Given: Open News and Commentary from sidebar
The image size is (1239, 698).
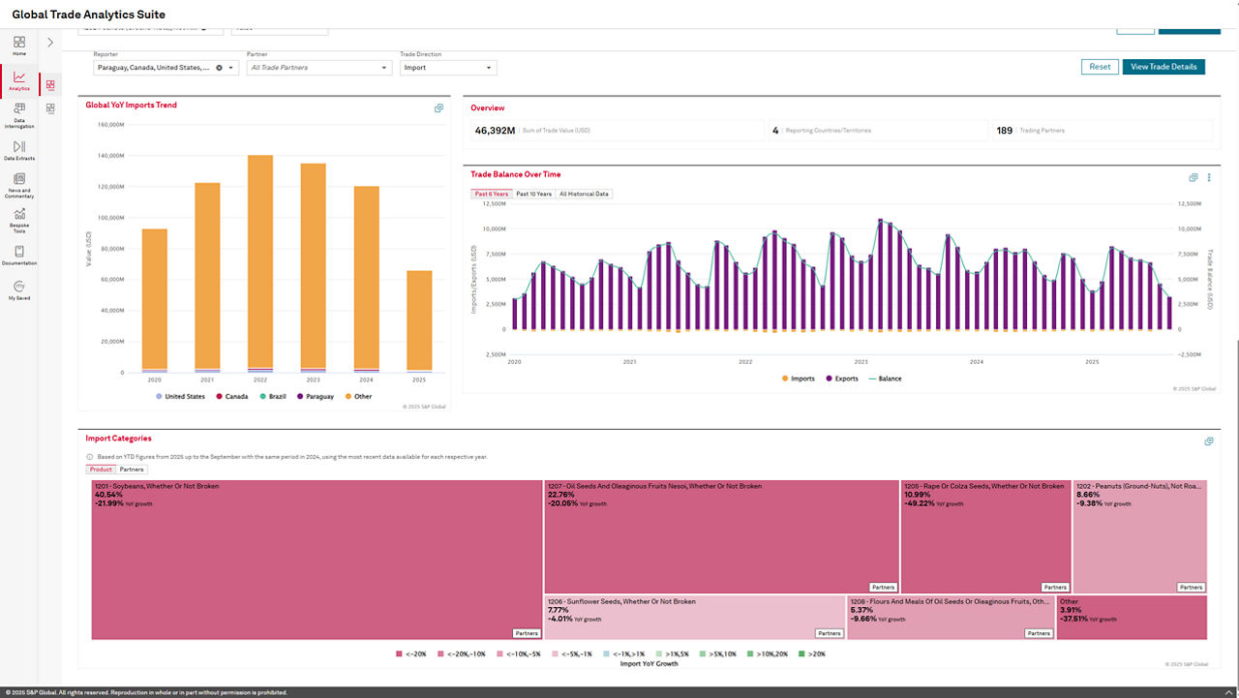Looking at the screenshot, I should (19, 186).
